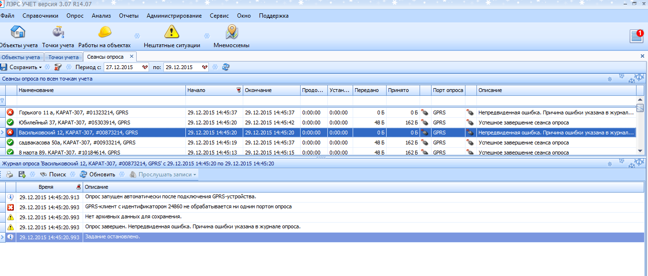Click the Обновить button in journal toolbar
This screenshot has width=648, height=276.
(97, 174)
